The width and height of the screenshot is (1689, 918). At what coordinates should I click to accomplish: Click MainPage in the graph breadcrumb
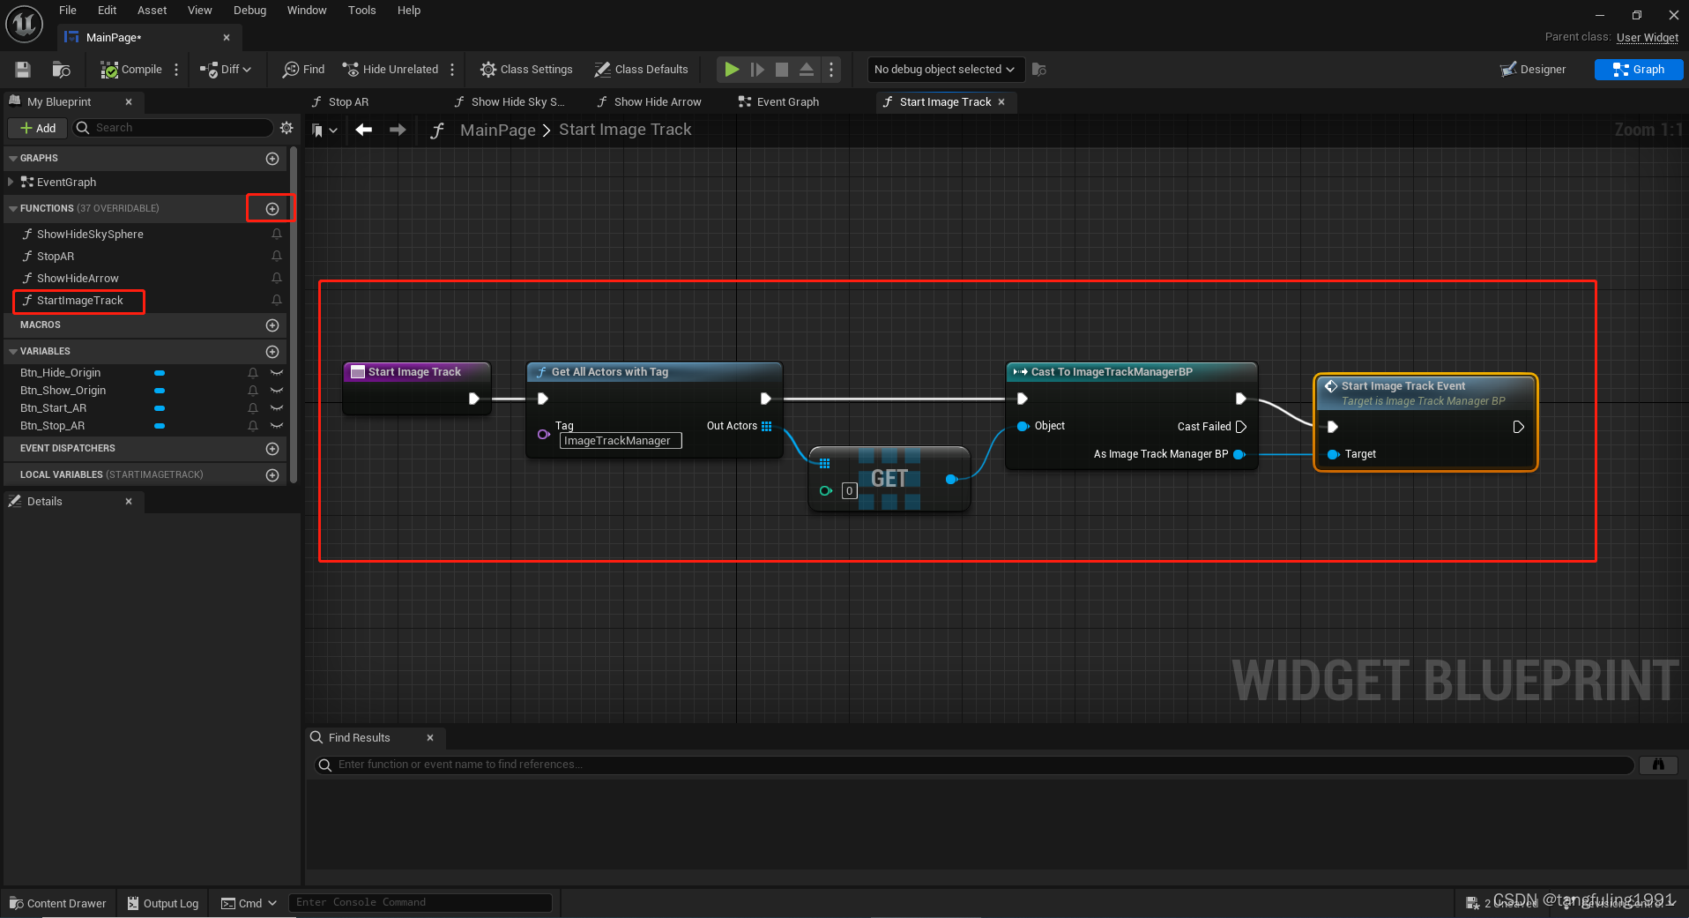click(x=498, y=131)
